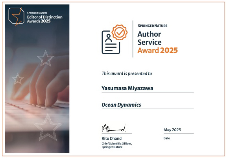227x158 pixels.
Task: Click the orange "Award 2025" text
Action: point(157,50)
